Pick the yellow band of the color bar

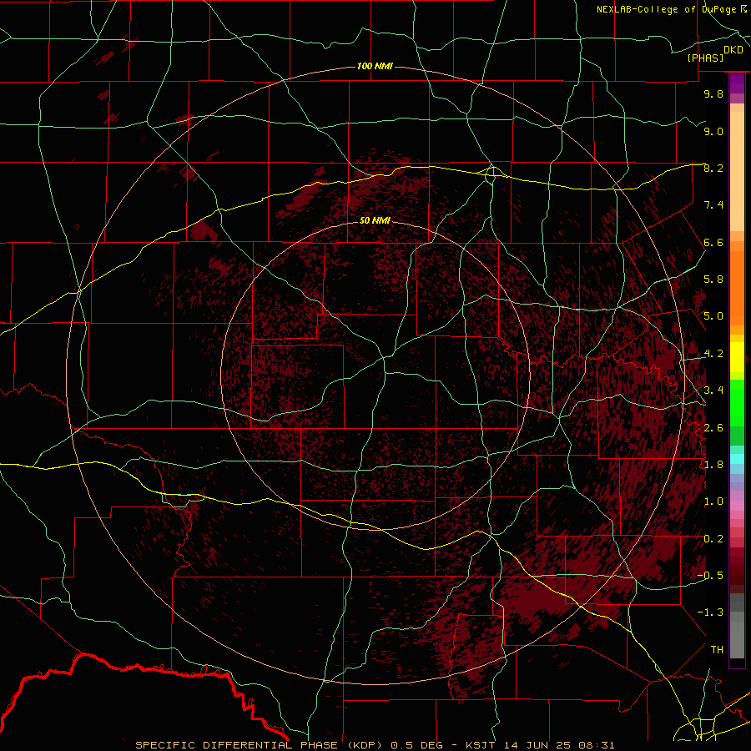pos(737,357)
